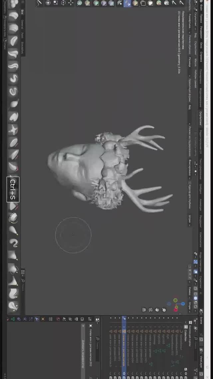The height and width of the screenshot is (379, 213).
Task: Add a new workspace with plus button
Action: click(201, 293)
